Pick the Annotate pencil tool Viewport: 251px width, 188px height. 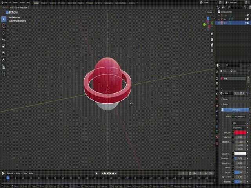point(4,60)
